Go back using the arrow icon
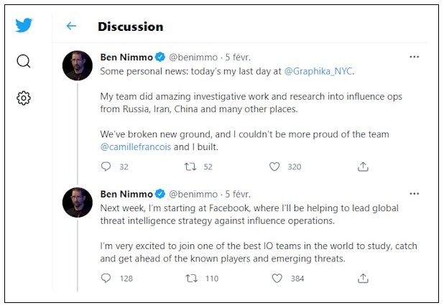 (x=71, y=26)
